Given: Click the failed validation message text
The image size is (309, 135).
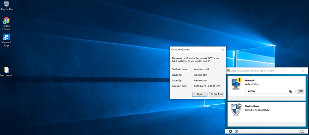Looking at the screenshot, I should [x=195, y=60].
